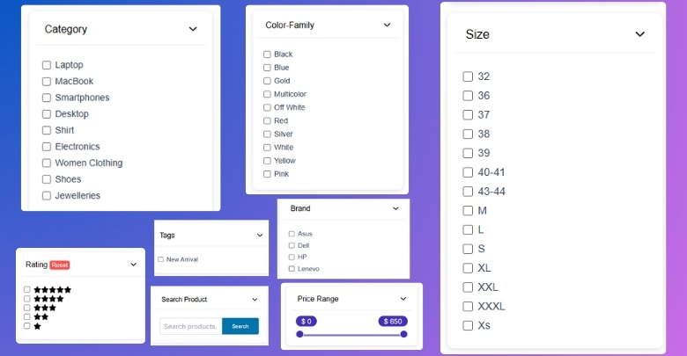This screenshot has height=356, width=687.
Task: Click the red Reset rating button
Action: coord(60,265)
